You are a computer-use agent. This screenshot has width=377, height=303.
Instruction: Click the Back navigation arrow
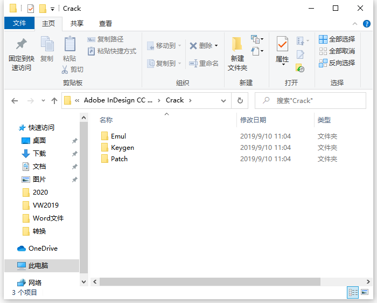(x=15, y=101)
